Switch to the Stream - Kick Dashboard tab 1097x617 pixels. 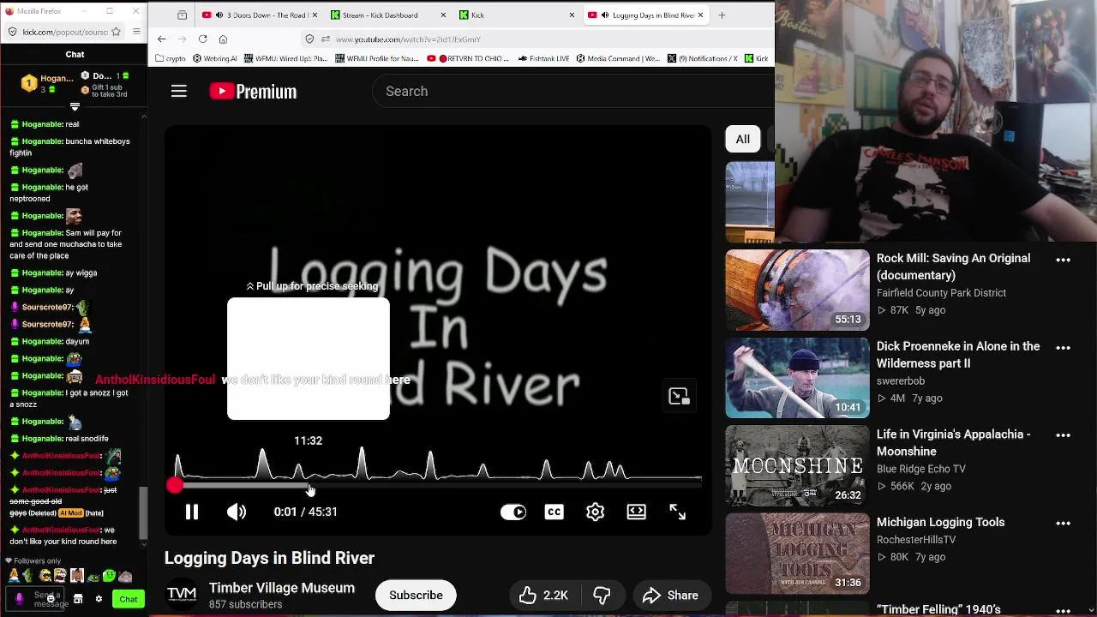pyautogui.click(x=389, y=15)
